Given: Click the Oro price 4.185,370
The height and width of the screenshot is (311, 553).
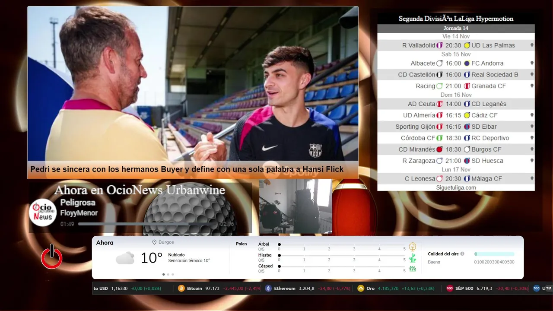Looking at the screenshot, I should pos(388,288).
